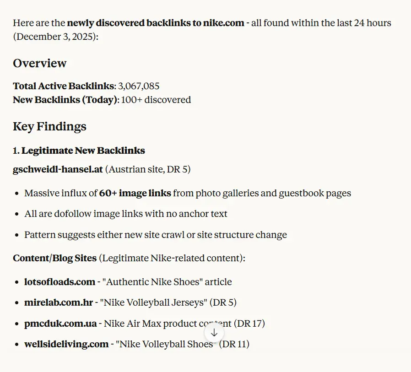The height and width of the screenshot is (372, 411).
Task: Click the scroll-to-bottom arrow button
Action: click(214, 333)
